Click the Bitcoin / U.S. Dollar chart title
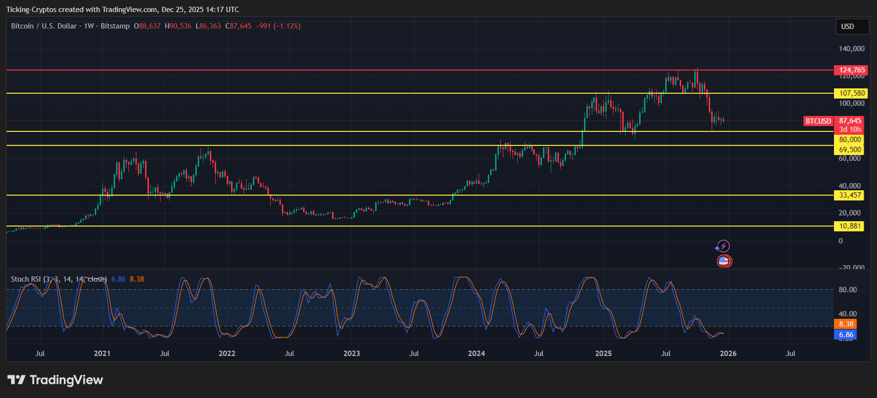 click(44, 26)
